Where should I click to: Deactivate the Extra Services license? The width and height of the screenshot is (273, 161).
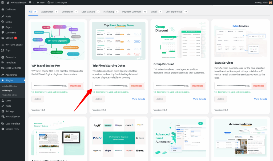259,86
